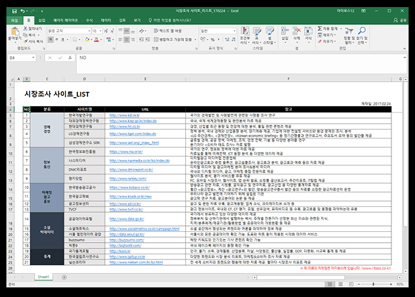Screen dimensions: 415x297
Task: Open the Insert ribbon tab
Action: (x=42, y=20)
